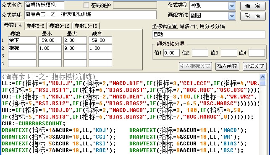
Task: Click the 神系 formula type combo box
Action: 212,6
